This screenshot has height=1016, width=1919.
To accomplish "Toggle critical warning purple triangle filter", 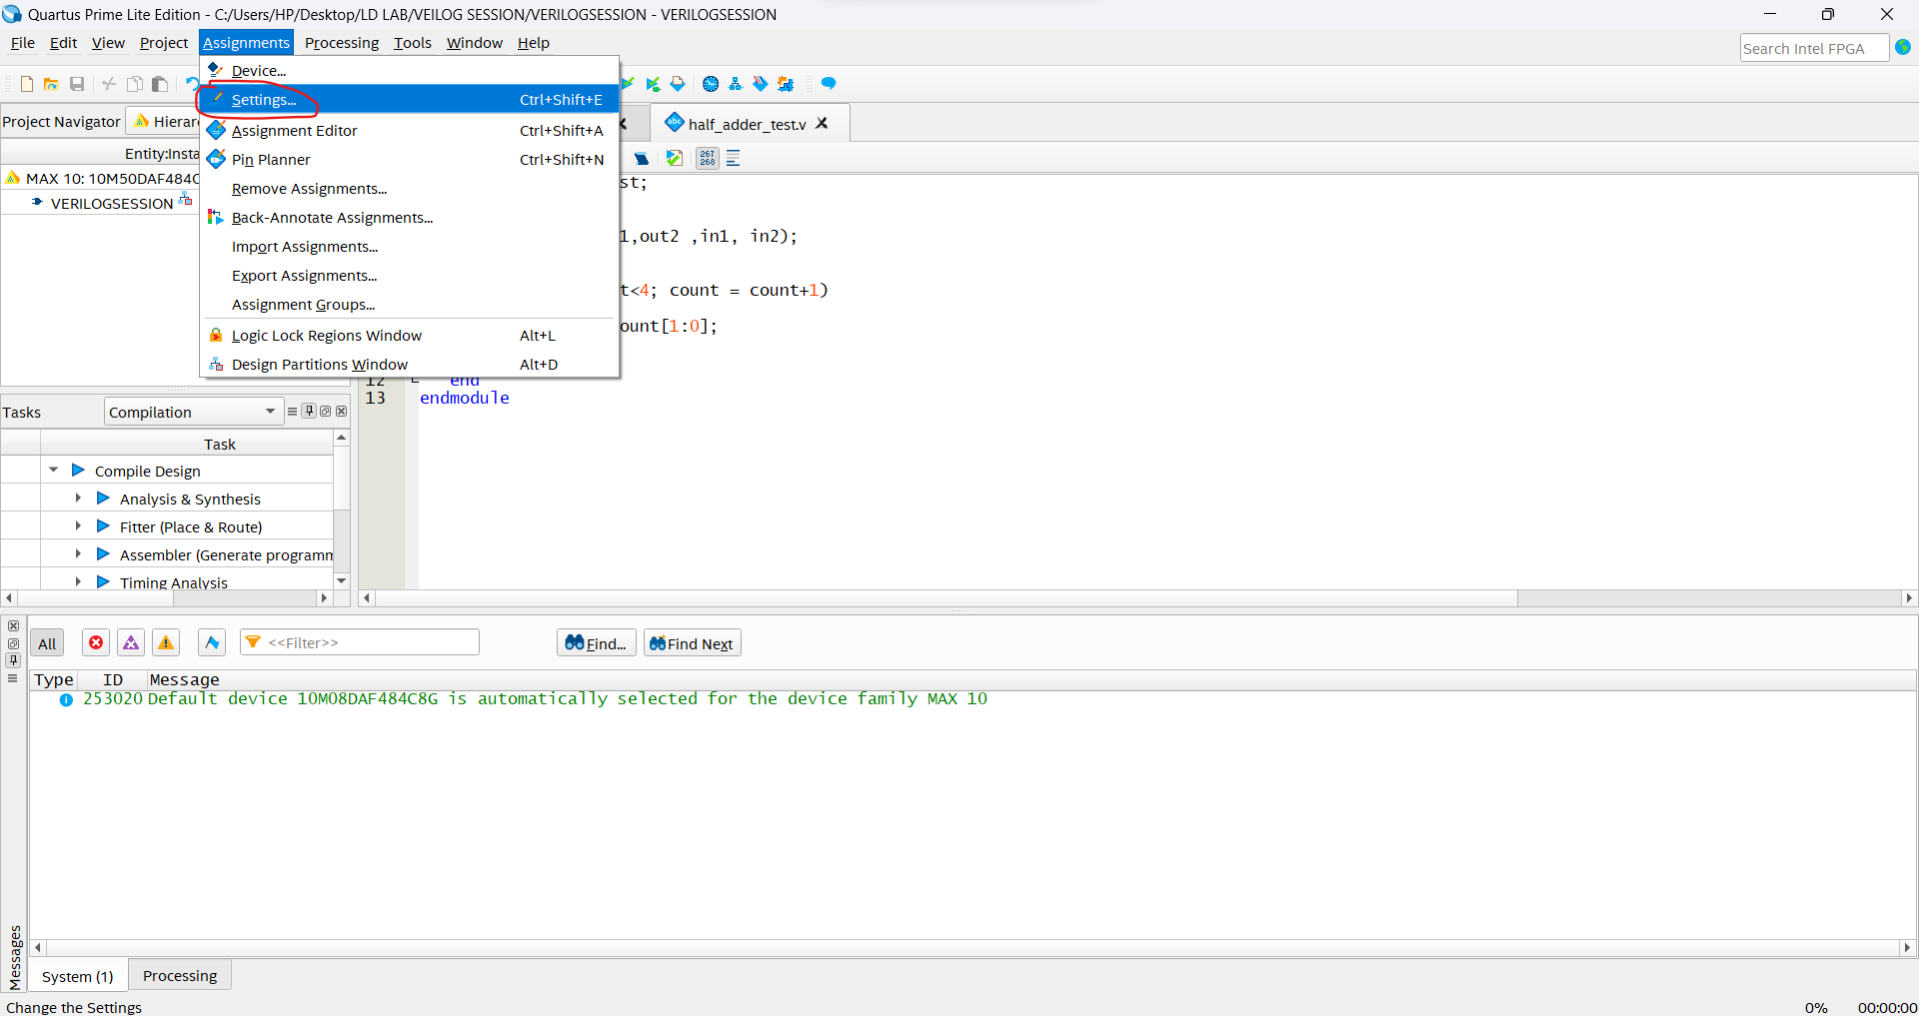I will (131, 642).
